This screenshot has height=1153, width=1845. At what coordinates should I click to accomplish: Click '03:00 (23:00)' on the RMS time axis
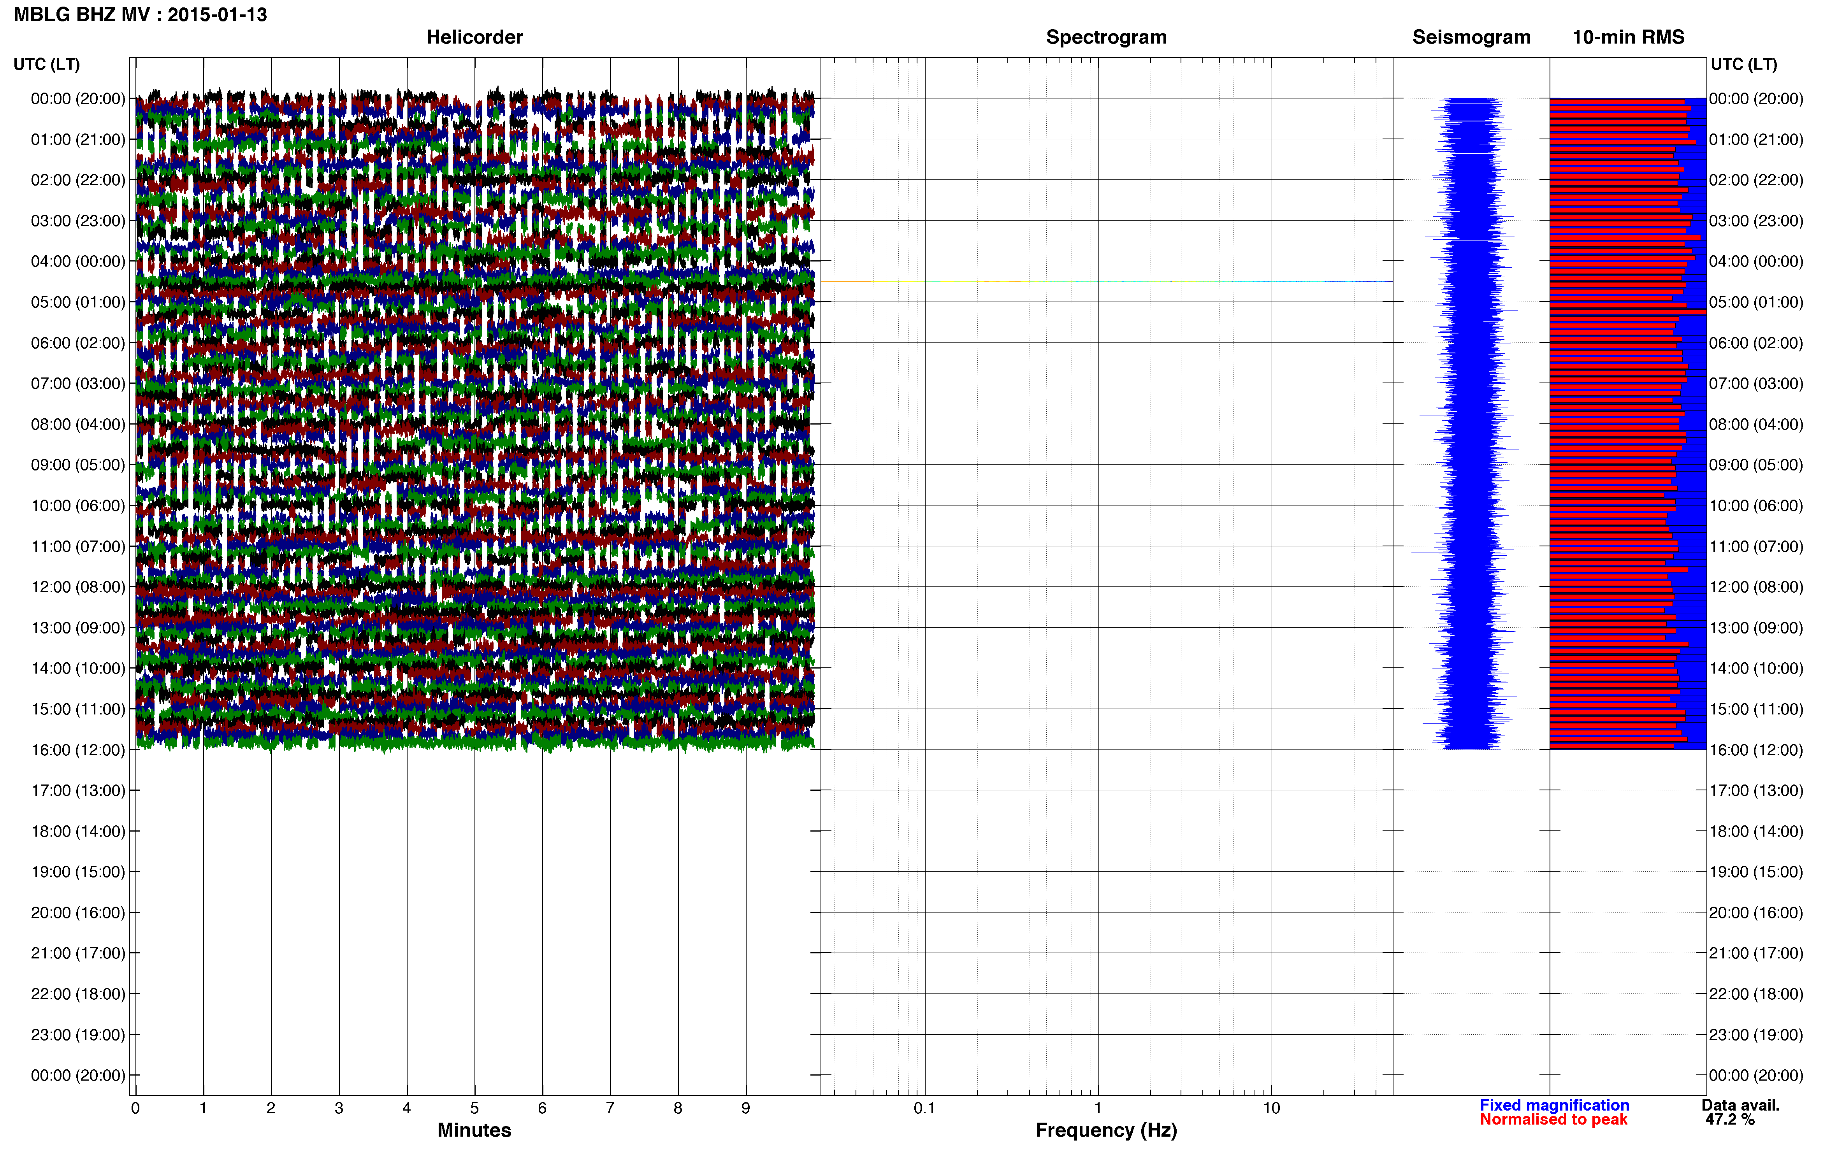[x=1756, y=221]
